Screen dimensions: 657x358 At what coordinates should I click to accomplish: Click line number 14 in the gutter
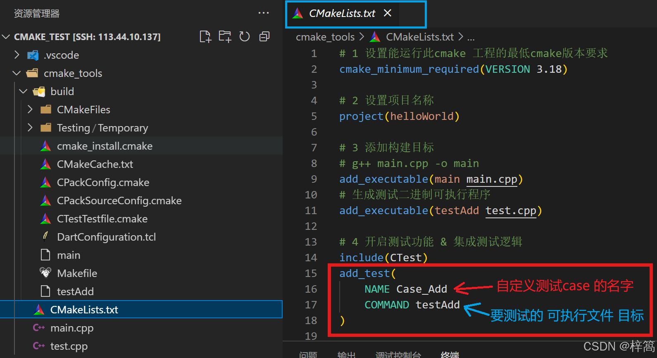311,258
